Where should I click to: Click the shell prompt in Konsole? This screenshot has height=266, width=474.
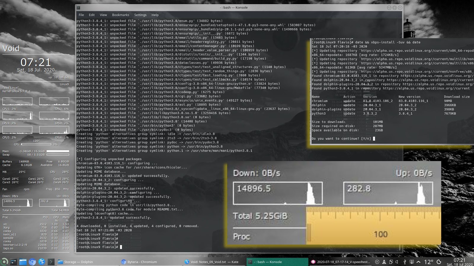tap(121, 246)
